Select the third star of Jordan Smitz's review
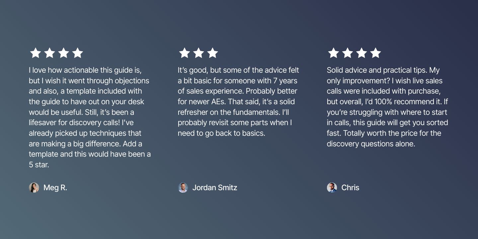This screenshot has height=239, width=478. pos(212,53)
